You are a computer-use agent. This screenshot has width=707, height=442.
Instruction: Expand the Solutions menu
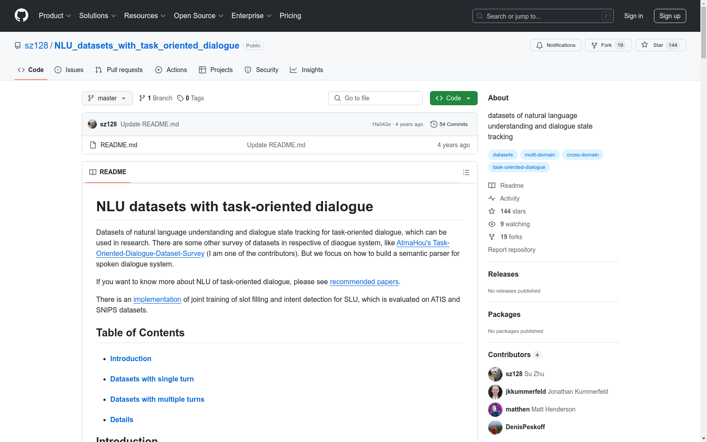pyautogui.click(x=98, y=16)
